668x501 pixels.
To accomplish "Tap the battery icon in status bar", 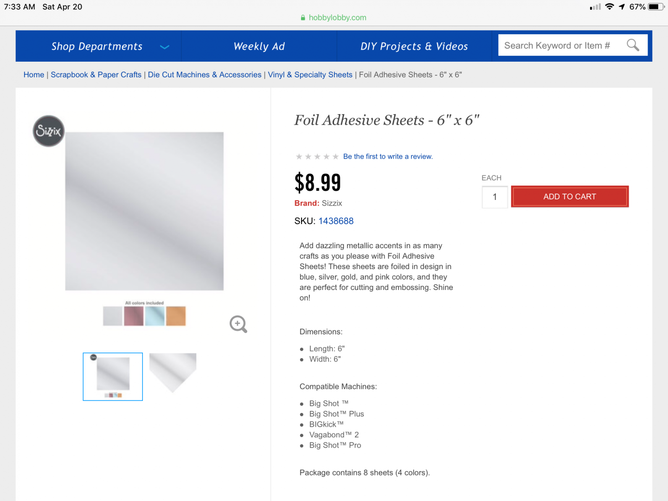I will 656,7.
